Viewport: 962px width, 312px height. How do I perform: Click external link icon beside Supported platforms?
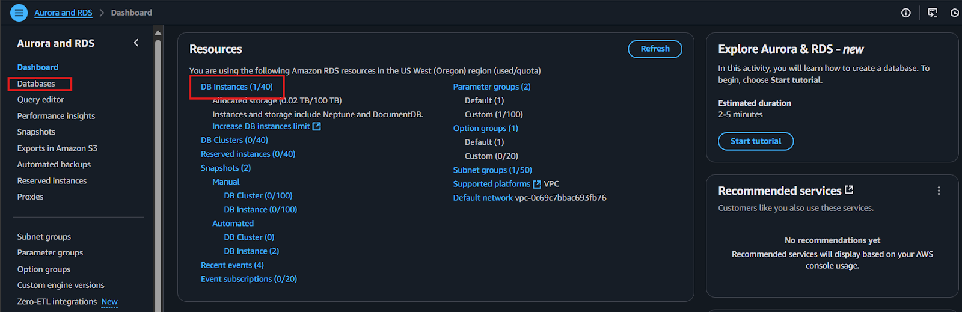tap(537, 184)
